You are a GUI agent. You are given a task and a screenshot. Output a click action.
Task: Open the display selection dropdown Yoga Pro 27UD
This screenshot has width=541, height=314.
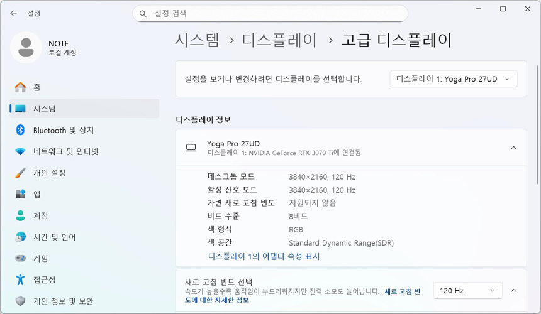(454, 79)
